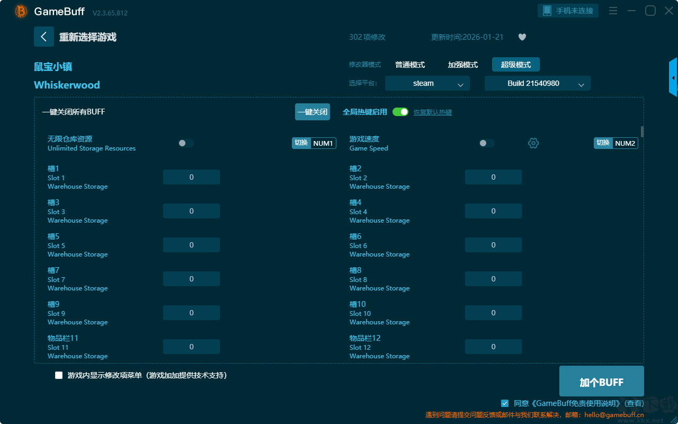Click the phone not connected button
The height and width of the screenshot is (424, 678).
(568, 11)
